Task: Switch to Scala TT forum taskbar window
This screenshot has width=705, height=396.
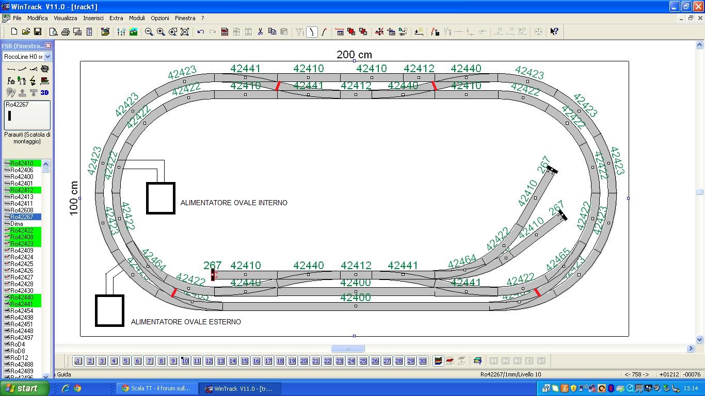Action: pyautogui.click(x=157, y=389)
